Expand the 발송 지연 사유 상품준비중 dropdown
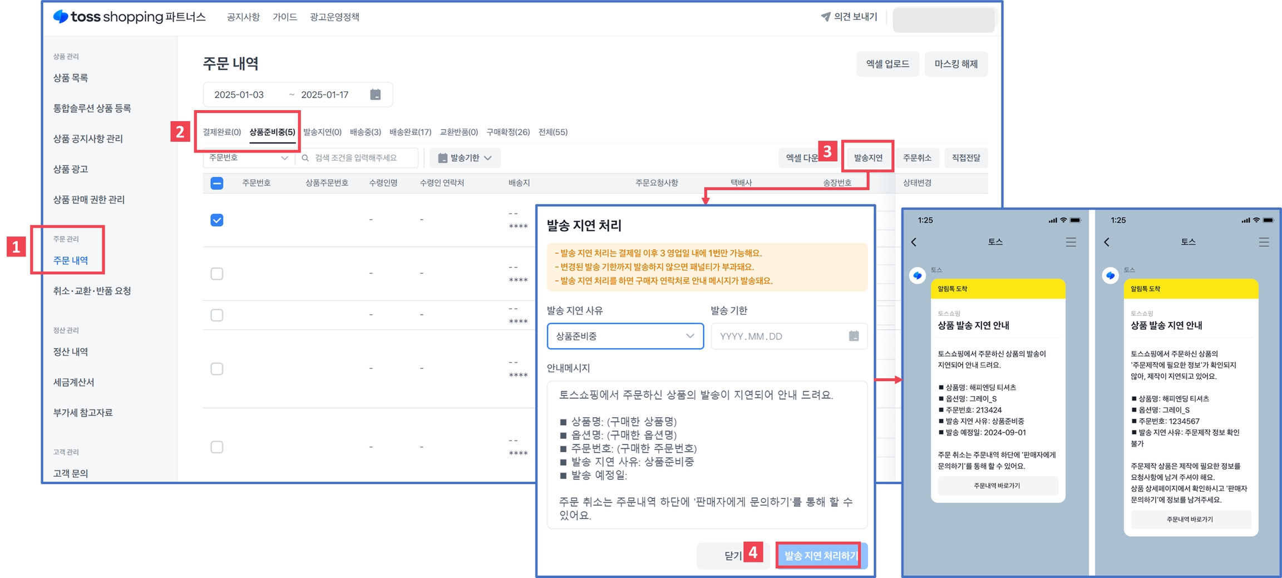Viewport: 1282px width, 578px height. click(x=625, y=336)
